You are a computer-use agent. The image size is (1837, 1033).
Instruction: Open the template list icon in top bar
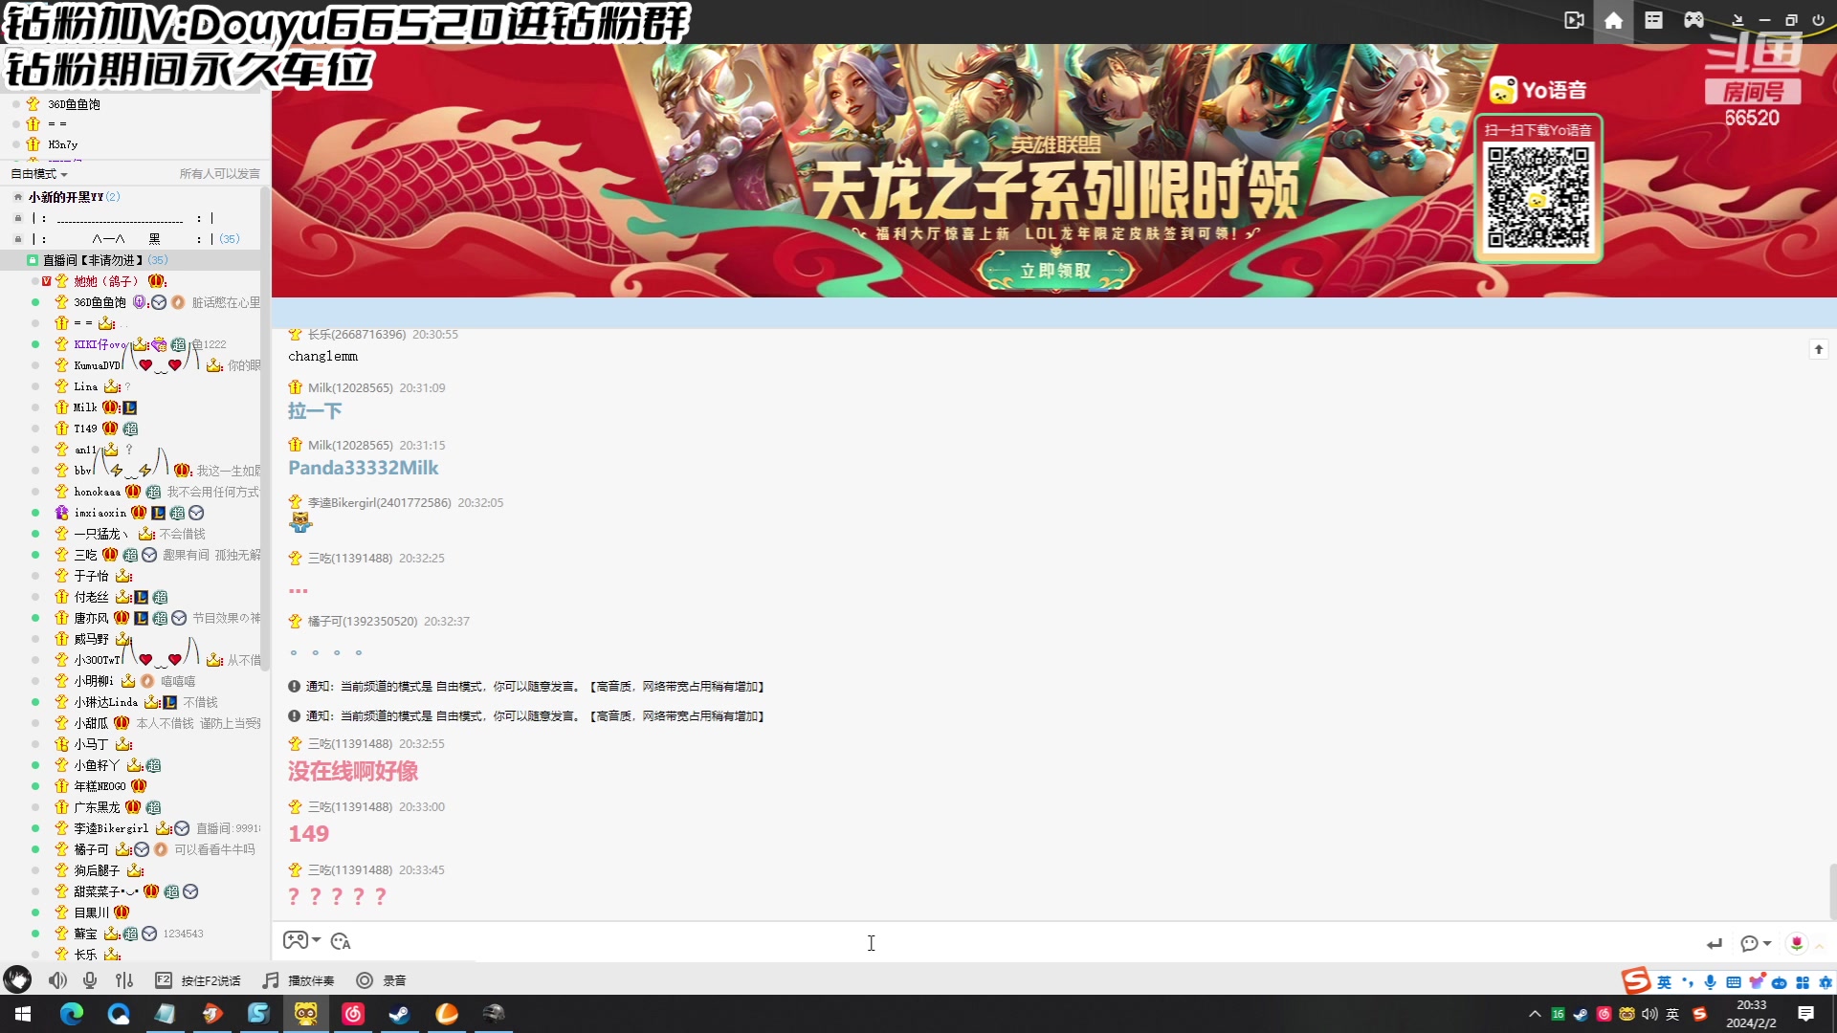tap(1653, 20)
